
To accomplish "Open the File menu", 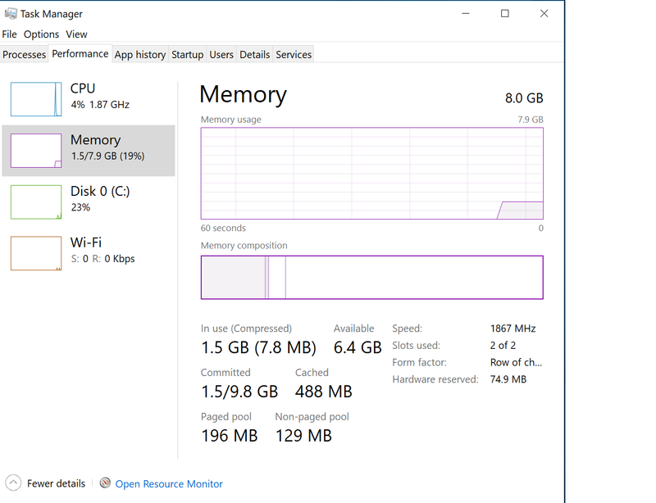I will coord(9,34).
